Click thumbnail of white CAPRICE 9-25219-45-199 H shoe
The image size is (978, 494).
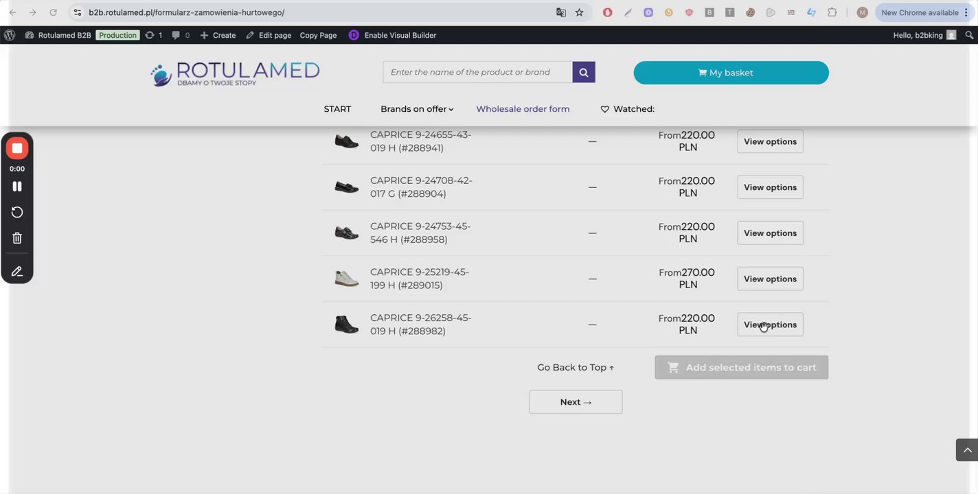[347, 279]
